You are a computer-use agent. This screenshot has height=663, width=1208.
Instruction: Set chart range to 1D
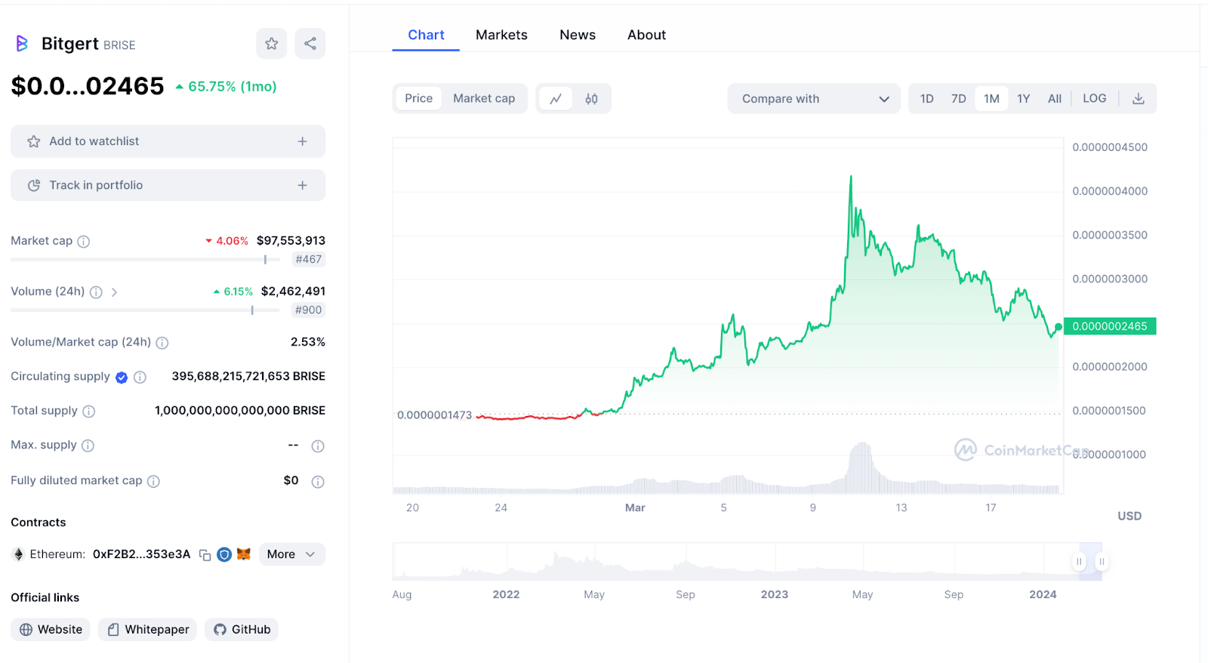coord(927,99)
